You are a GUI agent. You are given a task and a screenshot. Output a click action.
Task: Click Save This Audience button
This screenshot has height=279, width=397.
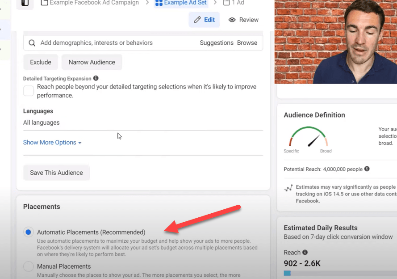[x=56, y=173]
